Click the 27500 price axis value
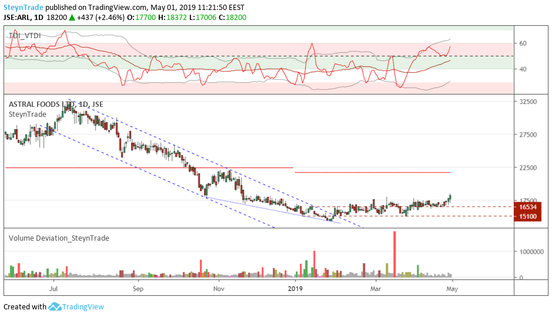The height and width of the screenshot is (317, 552). click(x=528, y=134)
